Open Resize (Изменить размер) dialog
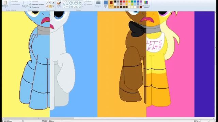 (x=36, y=4)
